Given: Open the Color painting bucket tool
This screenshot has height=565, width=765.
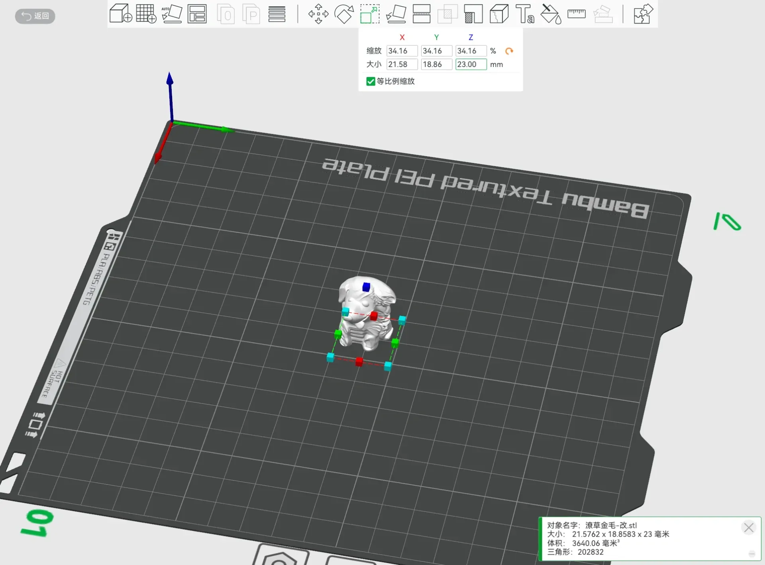Looking at the screenshot, I should [x=551, y=14].
